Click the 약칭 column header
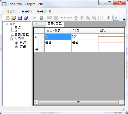The image size is (128, 114). [85, 30]
